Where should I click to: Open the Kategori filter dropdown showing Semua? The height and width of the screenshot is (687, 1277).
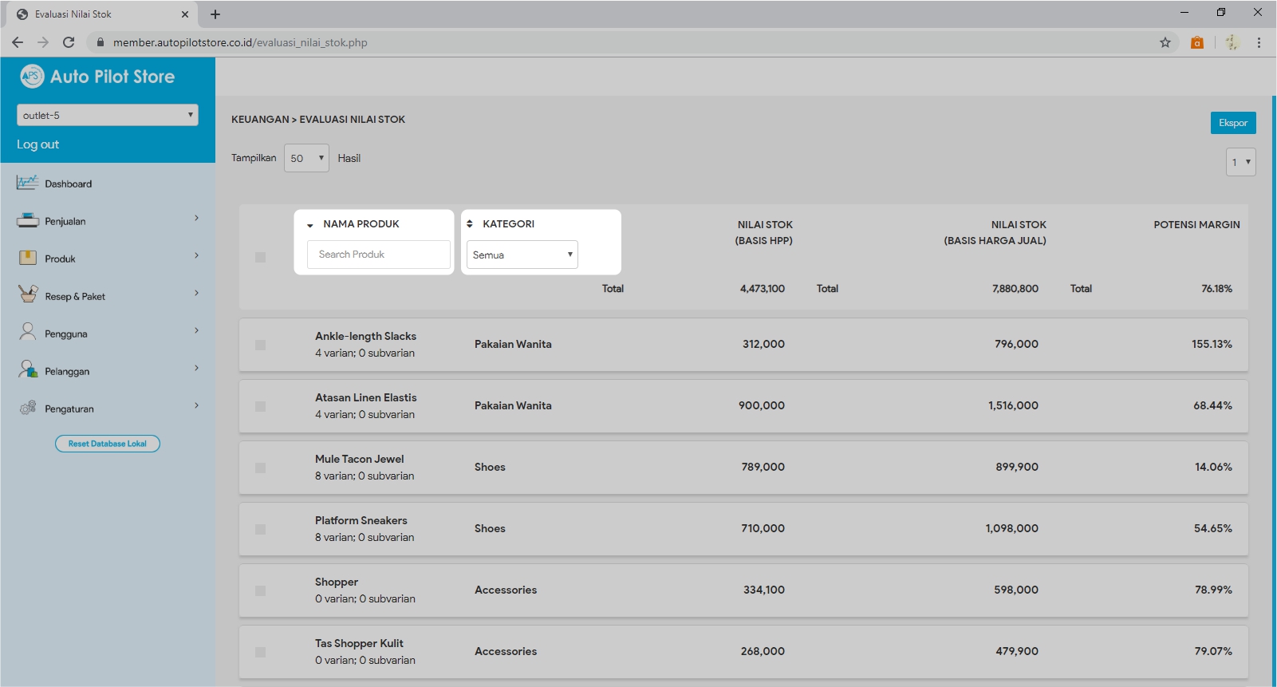(x=522, y=255)
